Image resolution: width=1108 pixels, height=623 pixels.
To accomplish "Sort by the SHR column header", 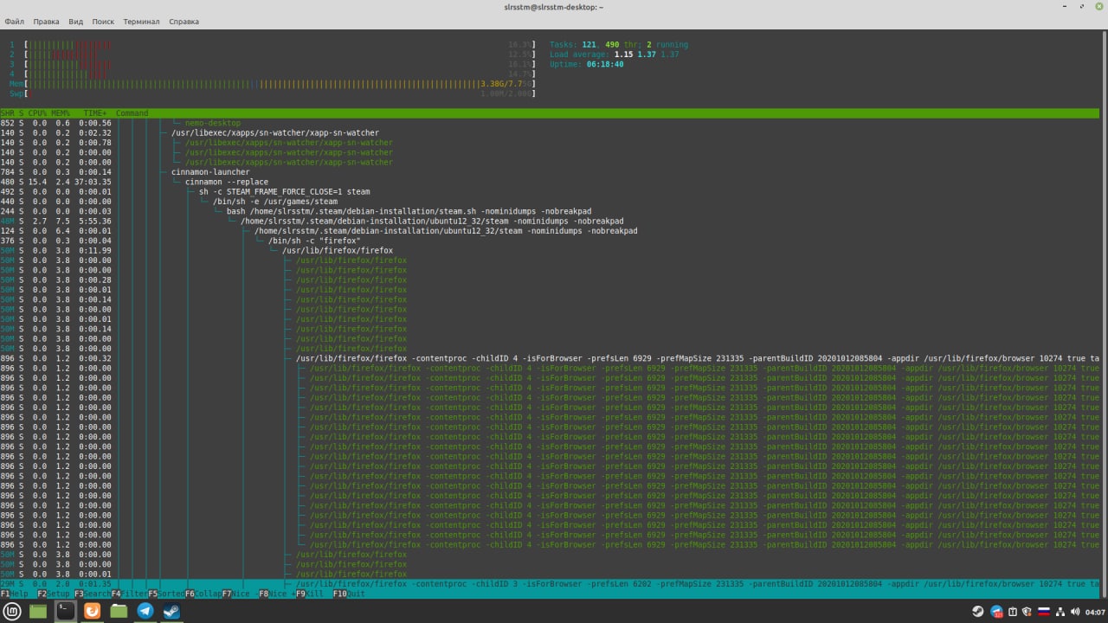I will (x=8, y=113).
